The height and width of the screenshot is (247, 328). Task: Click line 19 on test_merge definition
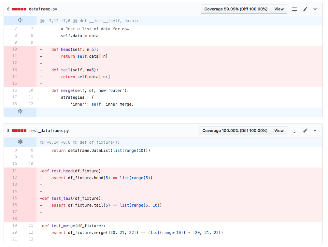coord(14,225)
